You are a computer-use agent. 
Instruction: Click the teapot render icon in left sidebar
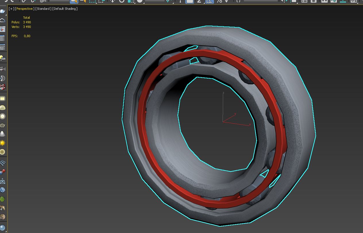3,11
